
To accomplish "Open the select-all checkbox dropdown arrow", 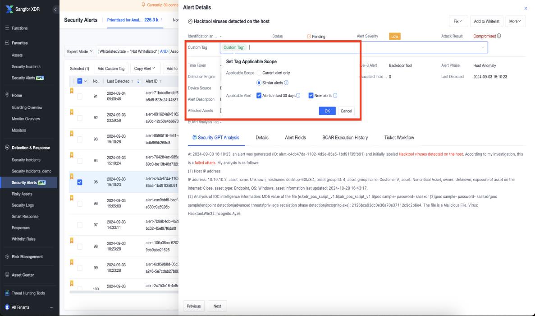I will coord(86,81).
